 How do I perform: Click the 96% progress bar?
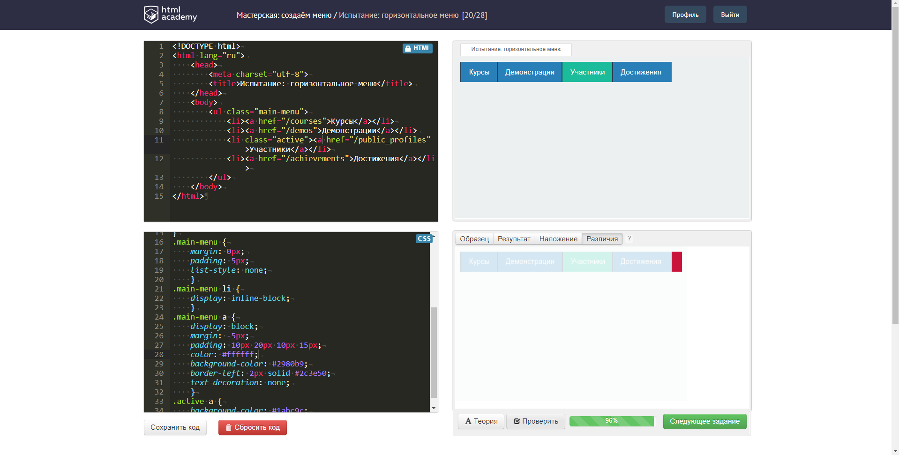click(611, 421)
